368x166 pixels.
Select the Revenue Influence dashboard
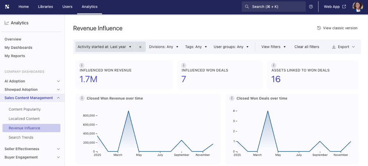(31, 128)
